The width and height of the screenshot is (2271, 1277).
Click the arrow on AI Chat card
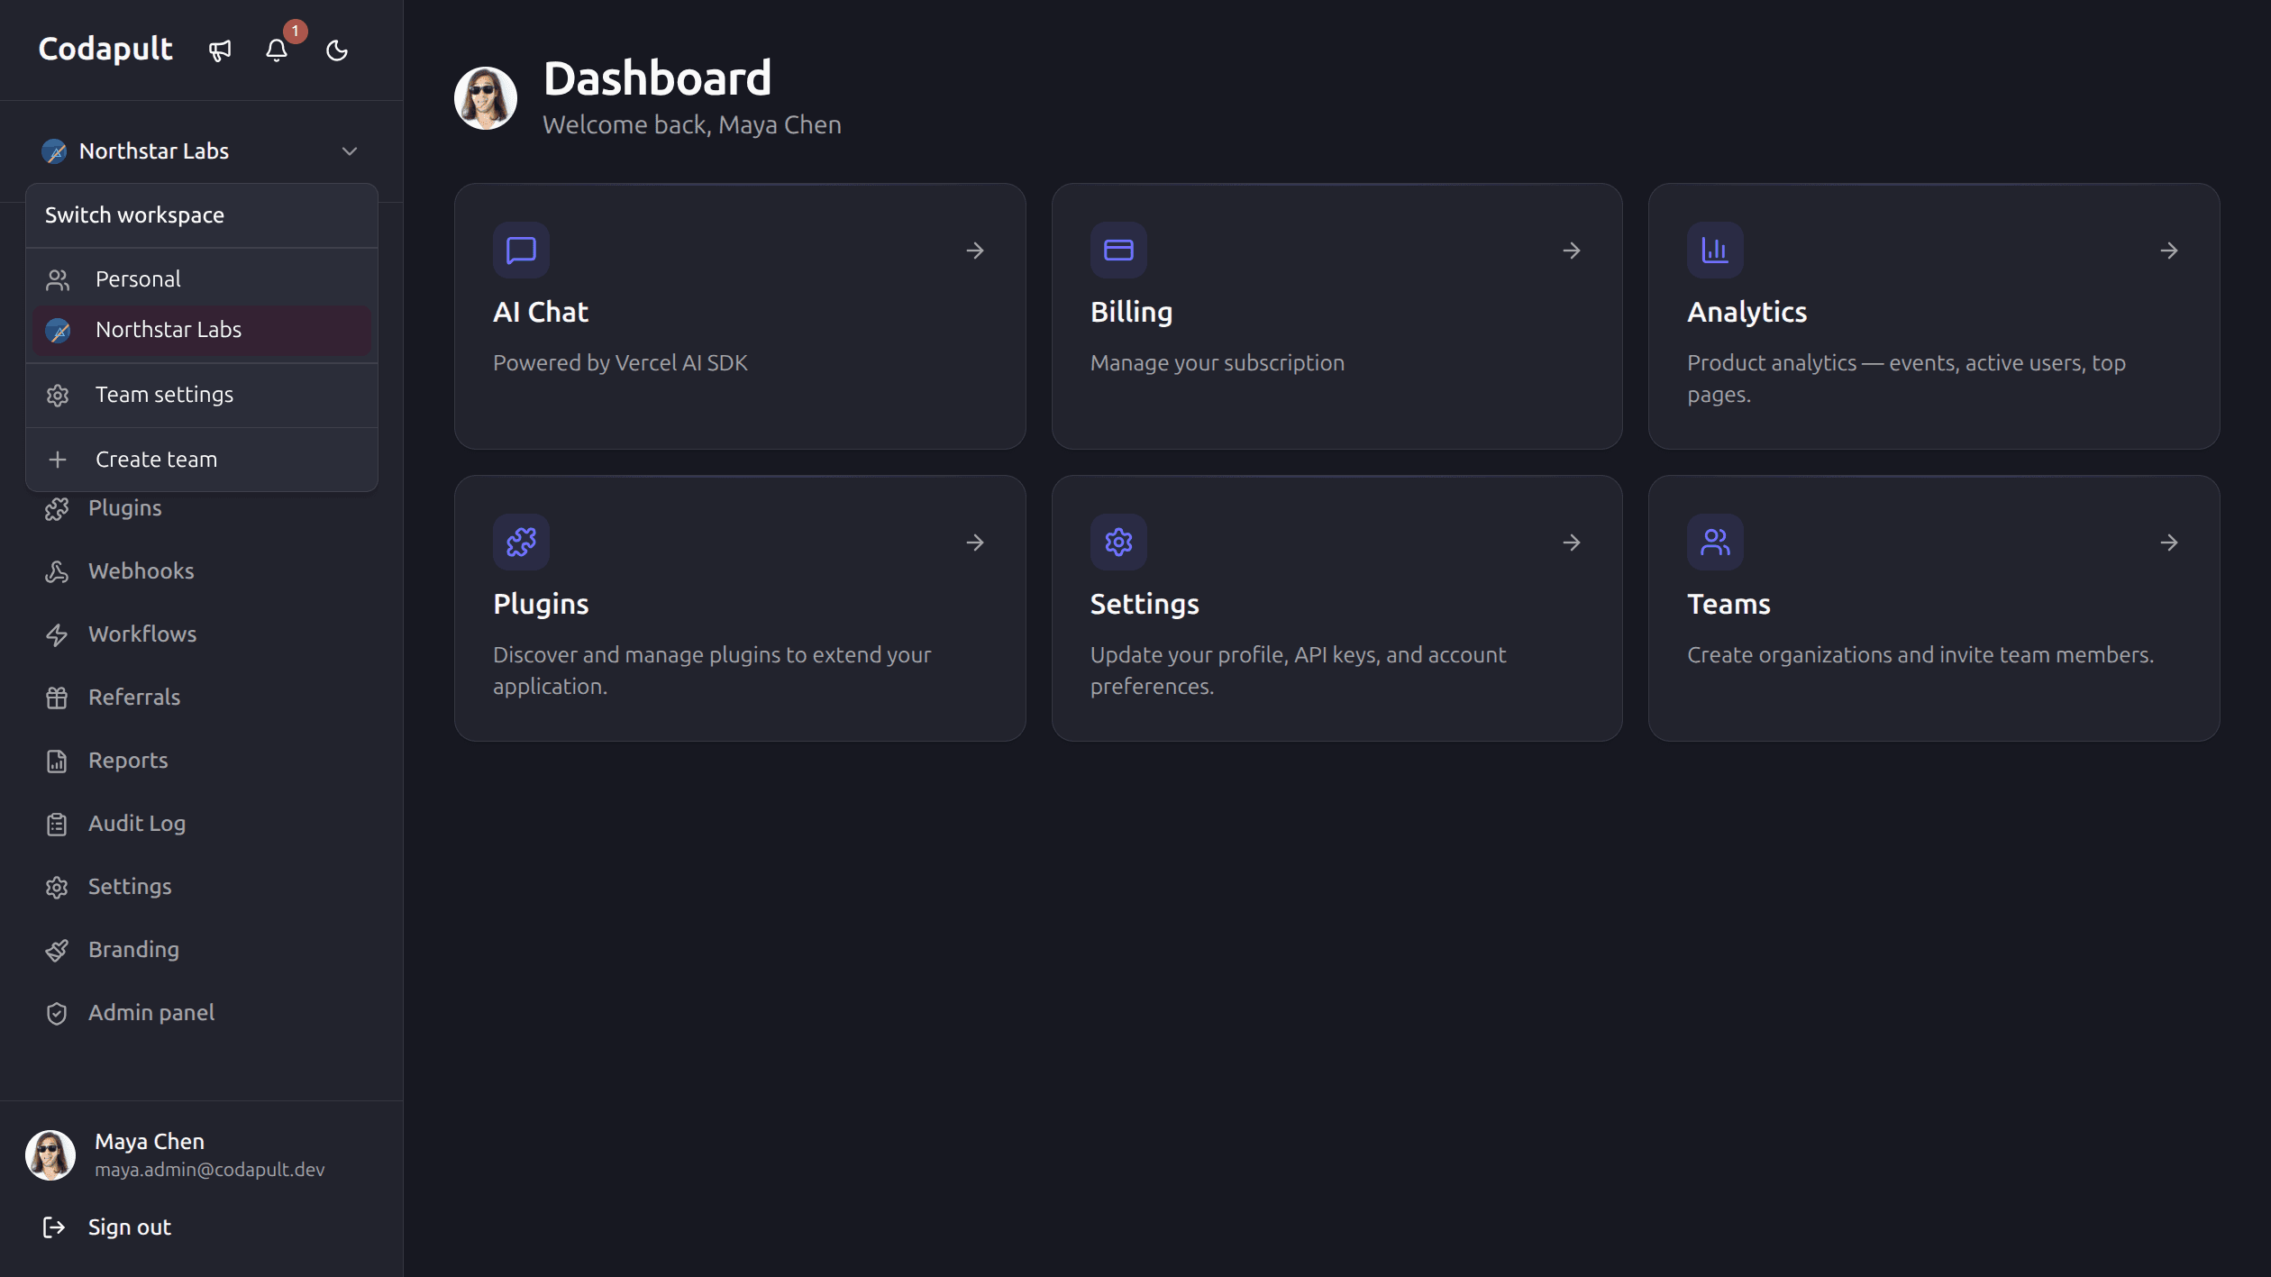pos(975,251)
